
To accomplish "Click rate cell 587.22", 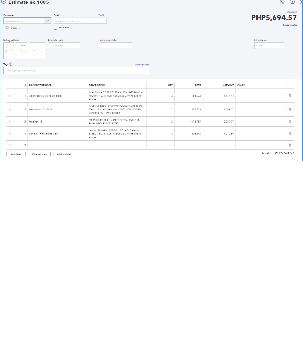I will [x=189, y=96].
